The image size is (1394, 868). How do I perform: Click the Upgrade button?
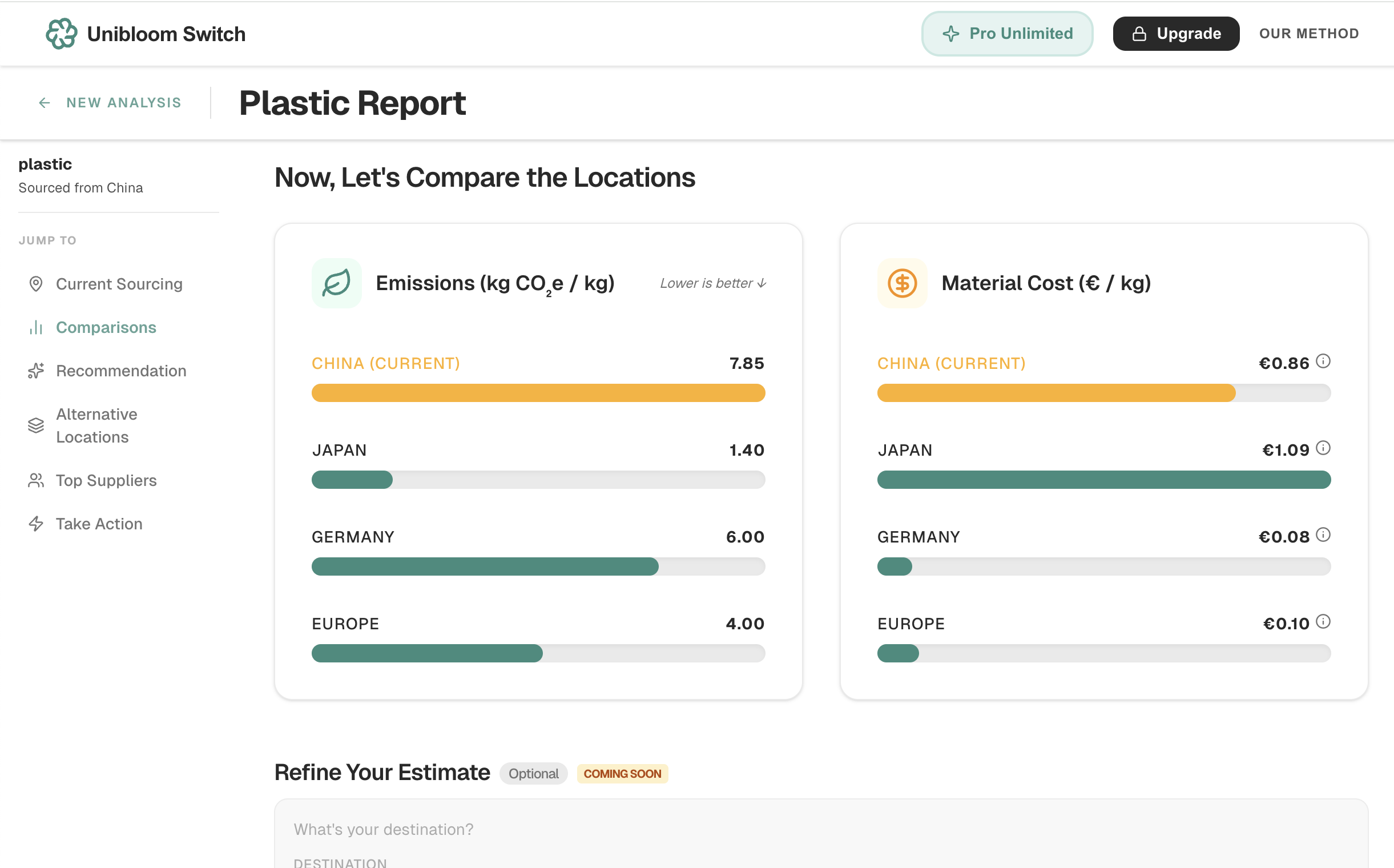pos(1175,34)
